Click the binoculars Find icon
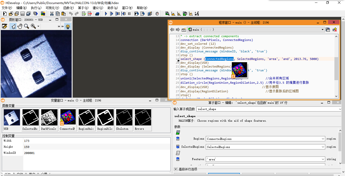The image size is (345, 176). (97, 14)
